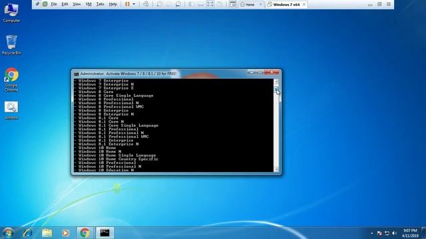This screenshot has height=239, width=426.
Task: Click the console window system menu icon
Action: [x=77, y=74]
